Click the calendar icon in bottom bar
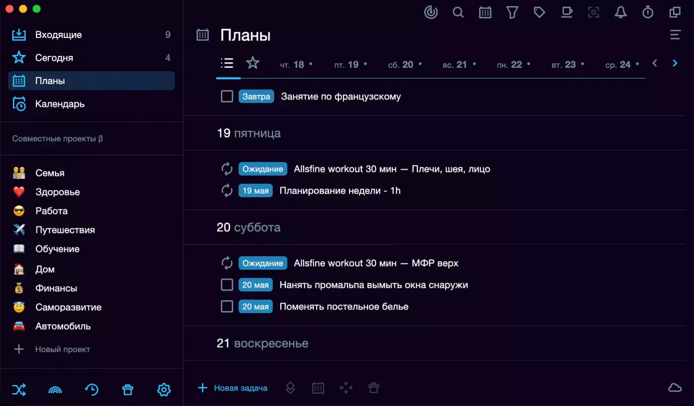The height and width of the screenshot is (406, 694). point(318,388)
